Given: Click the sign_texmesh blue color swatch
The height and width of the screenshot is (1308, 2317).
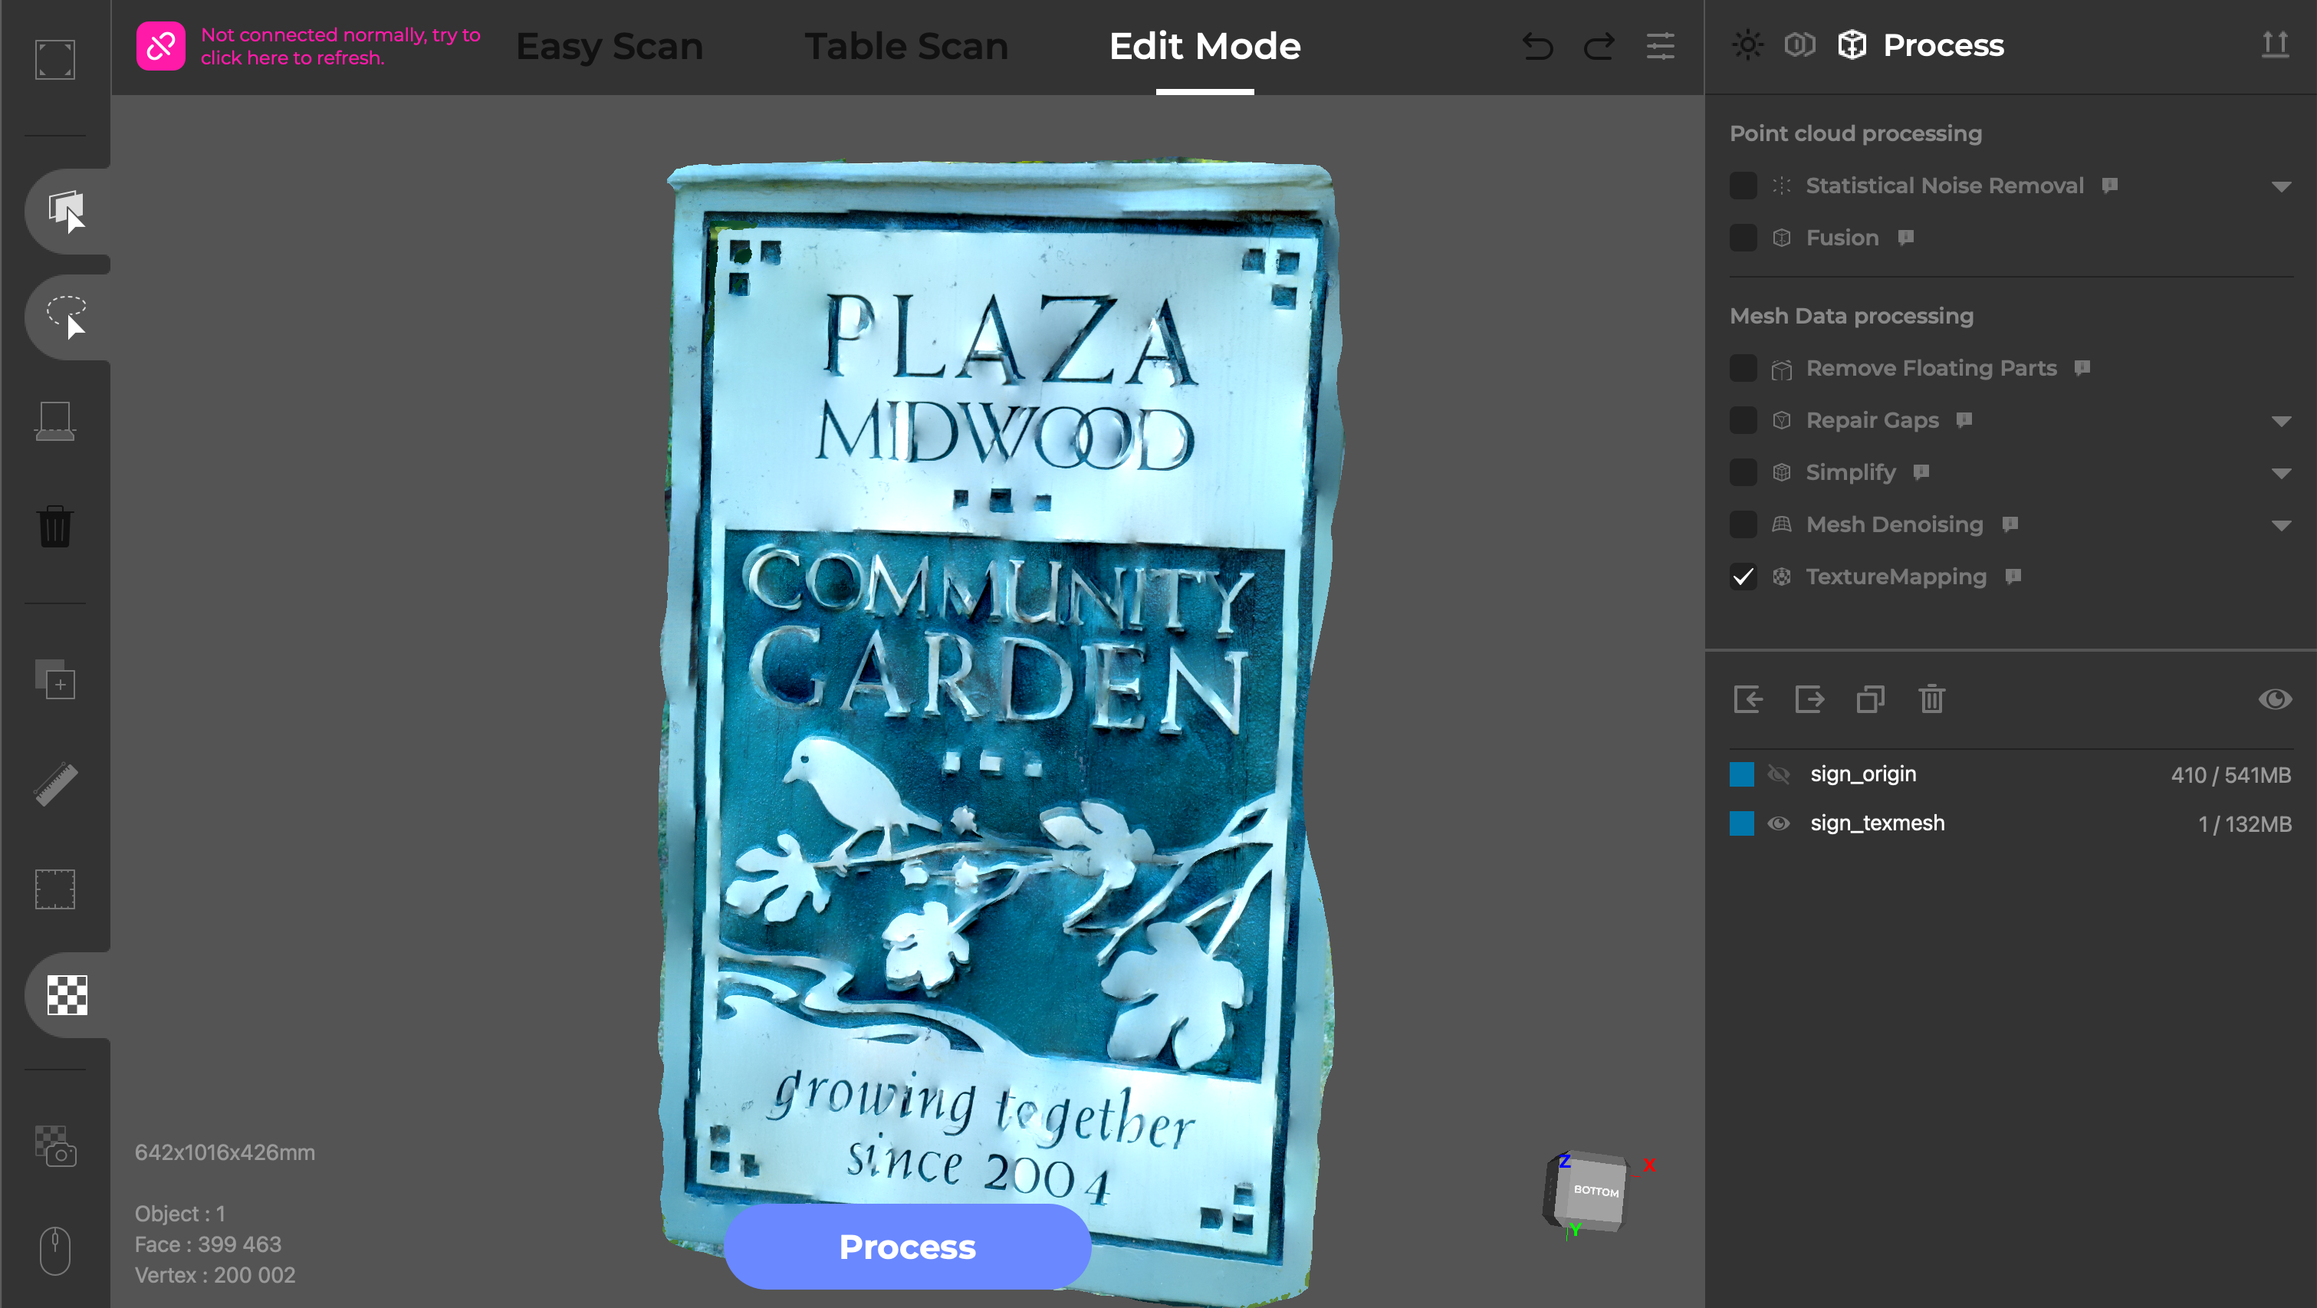Looking at the screenshot, I should click(x=1742, y=823).
